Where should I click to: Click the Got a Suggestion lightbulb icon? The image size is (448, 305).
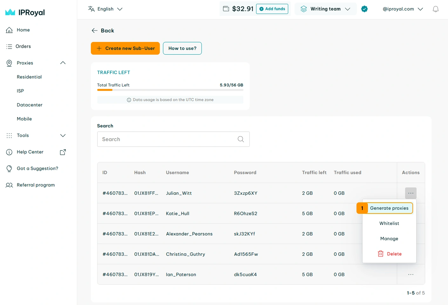click(x=9, y=168)
